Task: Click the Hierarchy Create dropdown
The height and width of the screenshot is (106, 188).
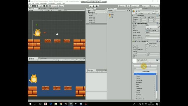Action: tap(89, 11)
